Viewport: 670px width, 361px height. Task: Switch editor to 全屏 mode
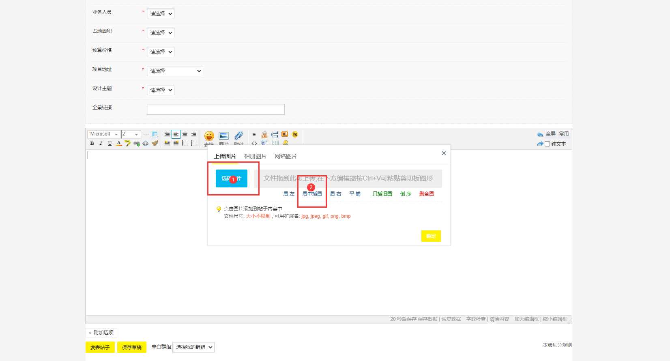[x=550, y=134]
